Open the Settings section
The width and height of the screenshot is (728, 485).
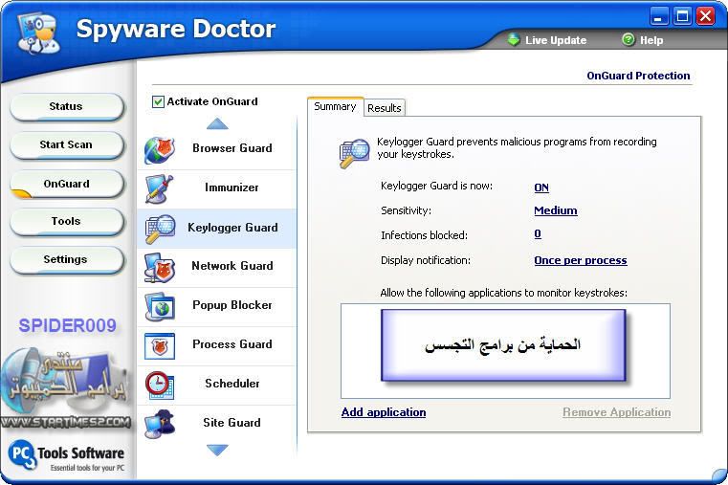point(66,259)
